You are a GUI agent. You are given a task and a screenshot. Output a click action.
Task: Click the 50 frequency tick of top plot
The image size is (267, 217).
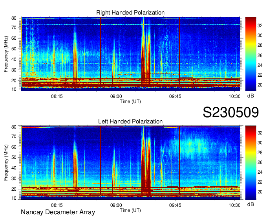coord(14,49)
